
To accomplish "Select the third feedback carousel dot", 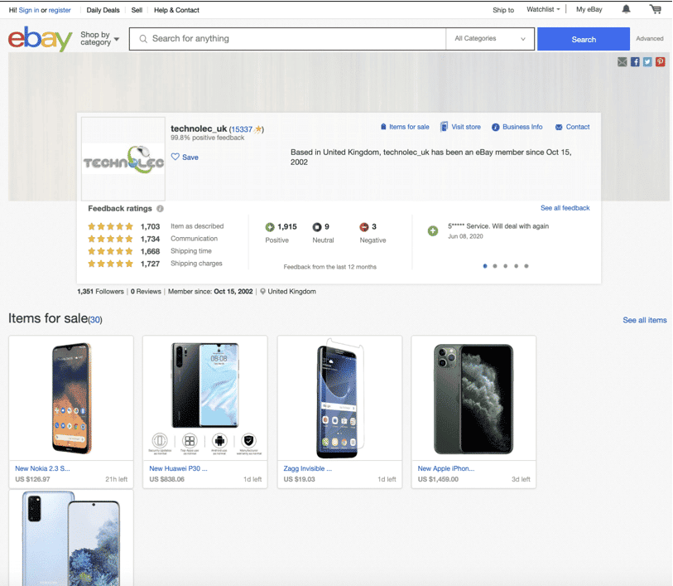I will coord(506,266).
